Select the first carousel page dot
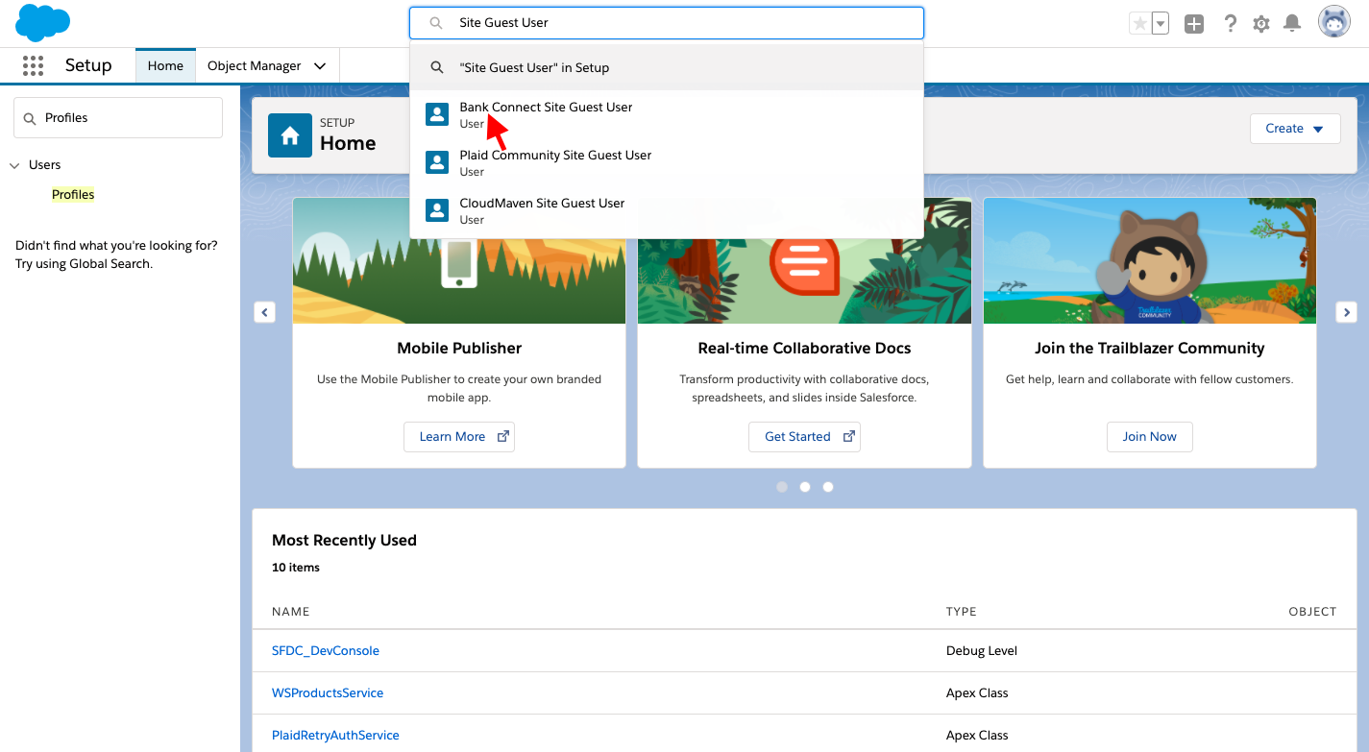Image resolution: width=1369 pixels, height=752 pixels. [782, 487]
